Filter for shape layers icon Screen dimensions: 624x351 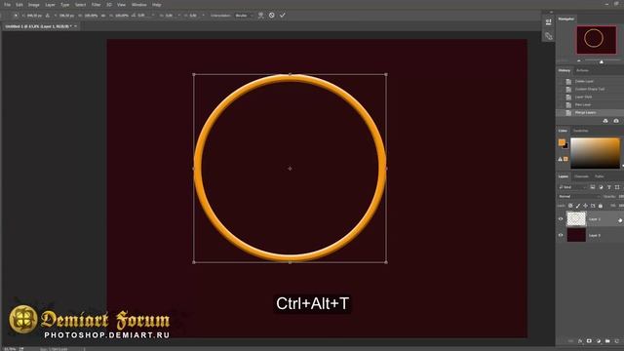coord(617,187)
